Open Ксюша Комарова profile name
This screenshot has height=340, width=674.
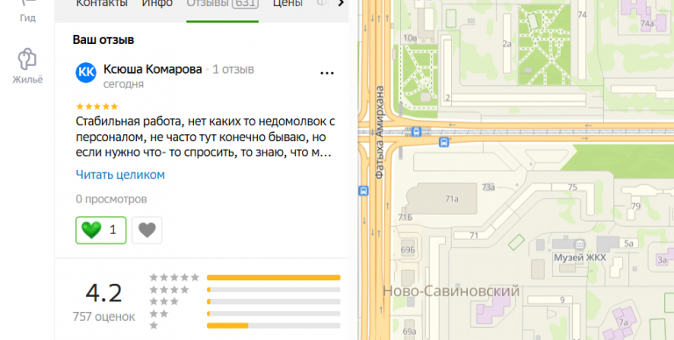click(153, 69)
